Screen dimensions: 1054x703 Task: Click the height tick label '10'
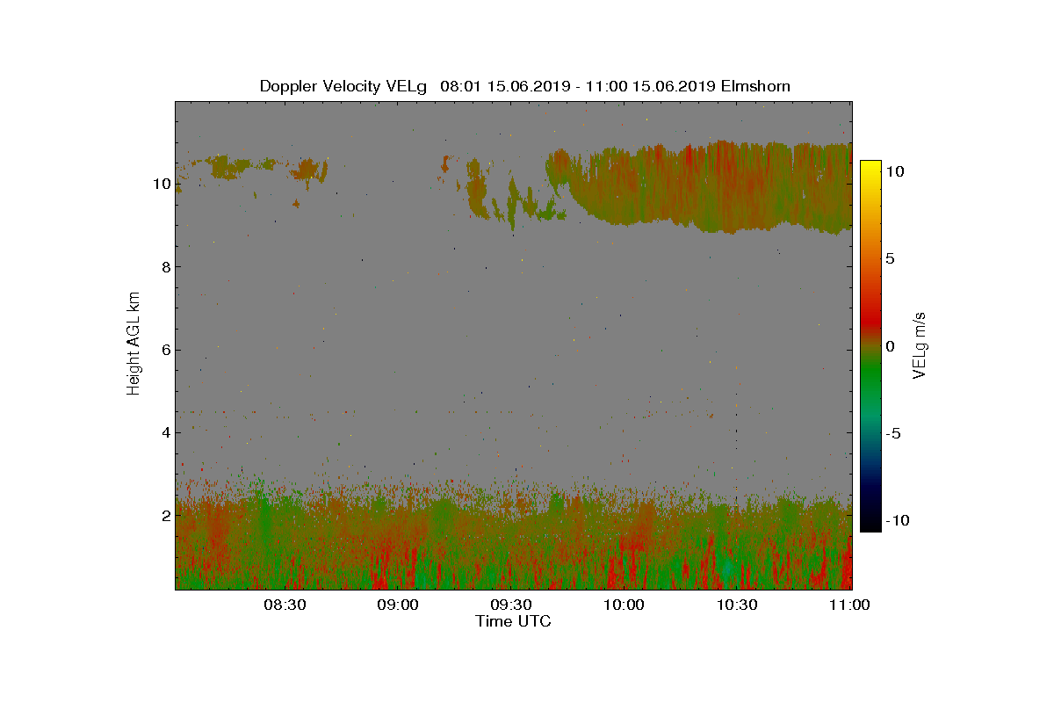click(161, 184)
